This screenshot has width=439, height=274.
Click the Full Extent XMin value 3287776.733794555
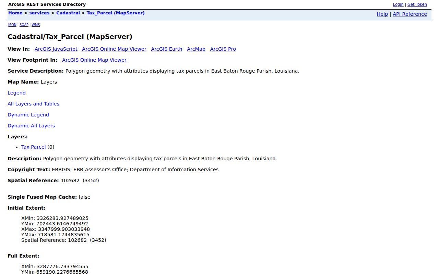tap(62, 266)
